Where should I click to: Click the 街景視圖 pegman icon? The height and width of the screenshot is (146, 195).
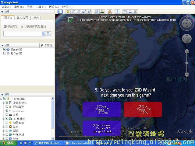10,123
